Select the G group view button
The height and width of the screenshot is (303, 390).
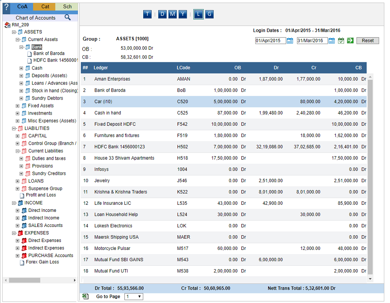[x=210, y=14]
